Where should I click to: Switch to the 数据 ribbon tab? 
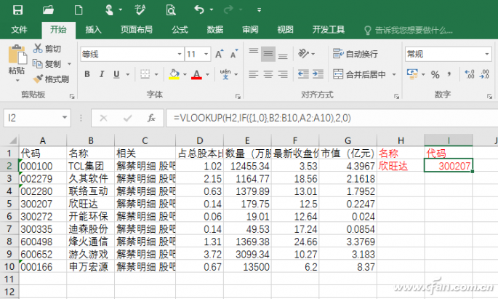click(215, 30)
